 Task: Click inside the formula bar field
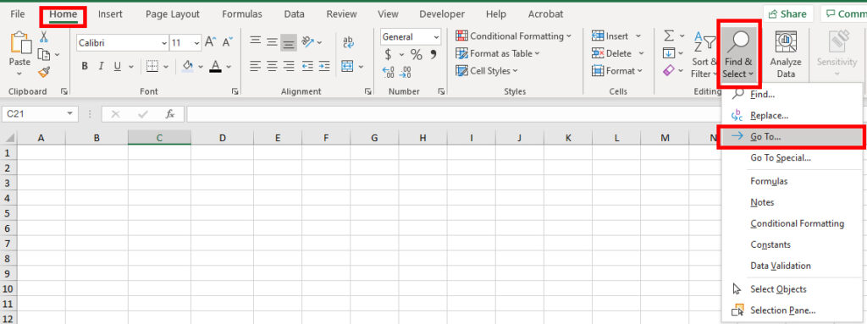click(x=454, y=114)
